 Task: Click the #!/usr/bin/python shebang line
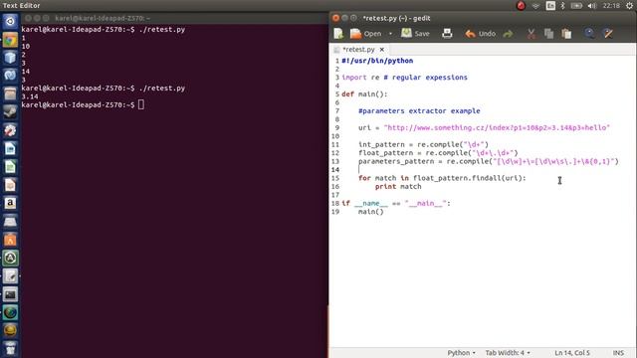[x=377, y=61]
